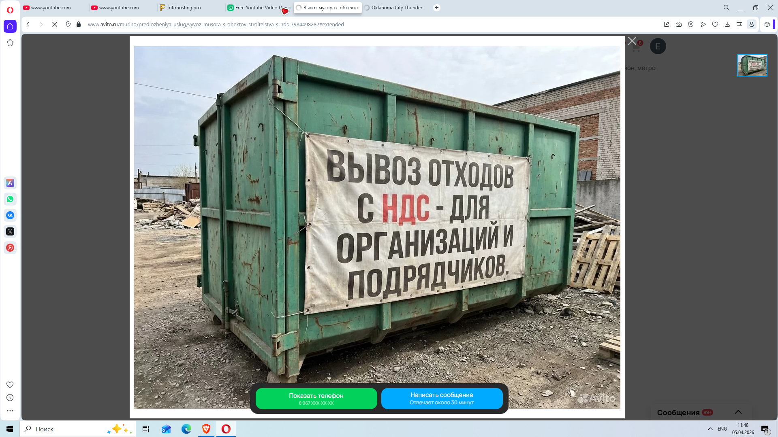The width and height of the screenshot is (778, 437).
Task: Add page to bookmarks heart icon
Action: (715, 24)
